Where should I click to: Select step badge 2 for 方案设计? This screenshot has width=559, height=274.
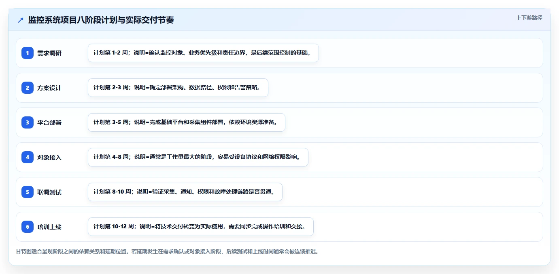[28, 88]
